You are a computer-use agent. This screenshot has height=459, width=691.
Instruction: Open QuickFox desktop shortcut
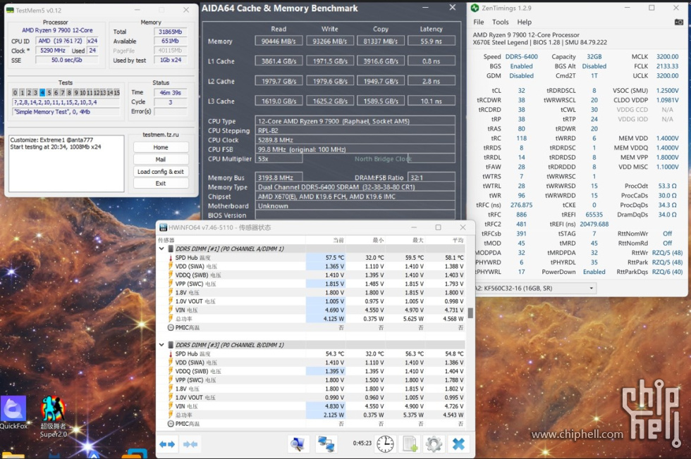(x=13, y=413)
